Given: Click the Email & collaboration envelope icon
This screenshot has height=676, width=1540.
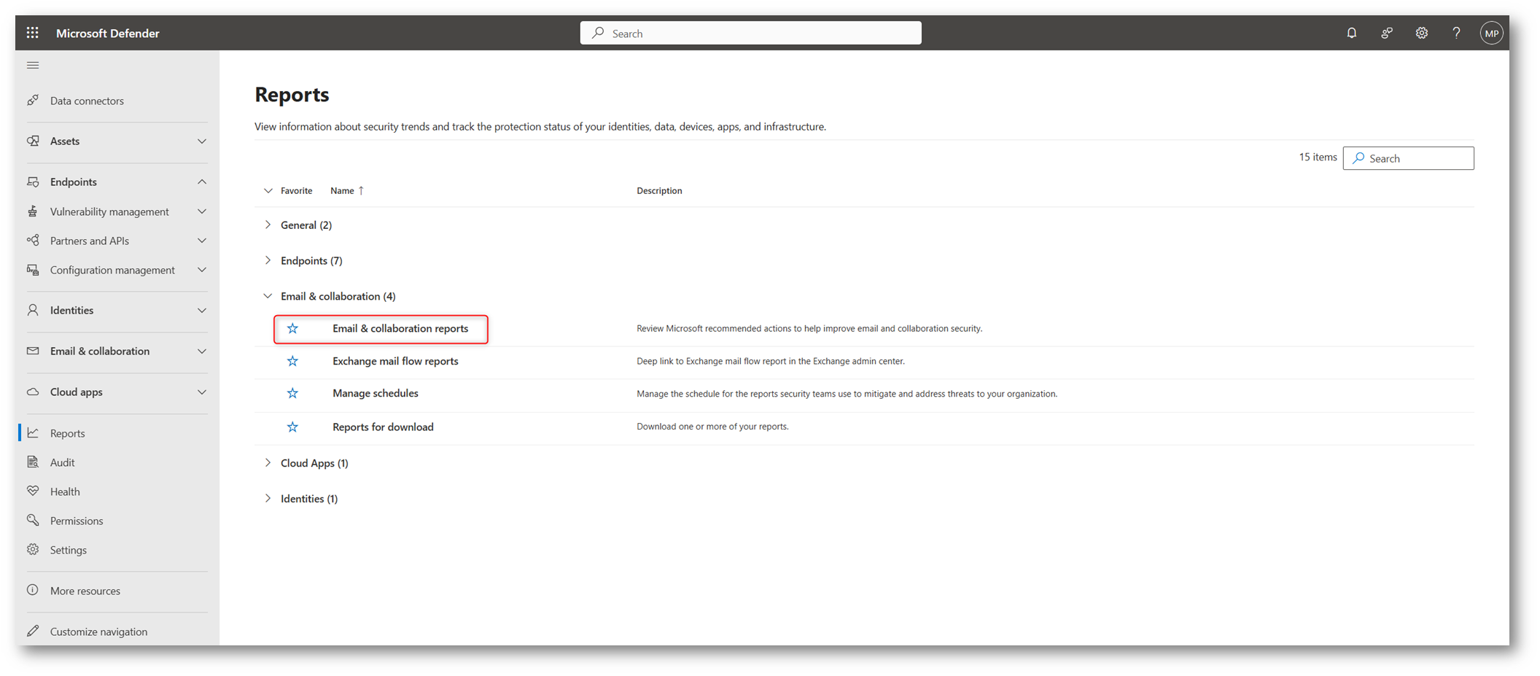Looking at the screenshot, I should click(x=33, y=351).
